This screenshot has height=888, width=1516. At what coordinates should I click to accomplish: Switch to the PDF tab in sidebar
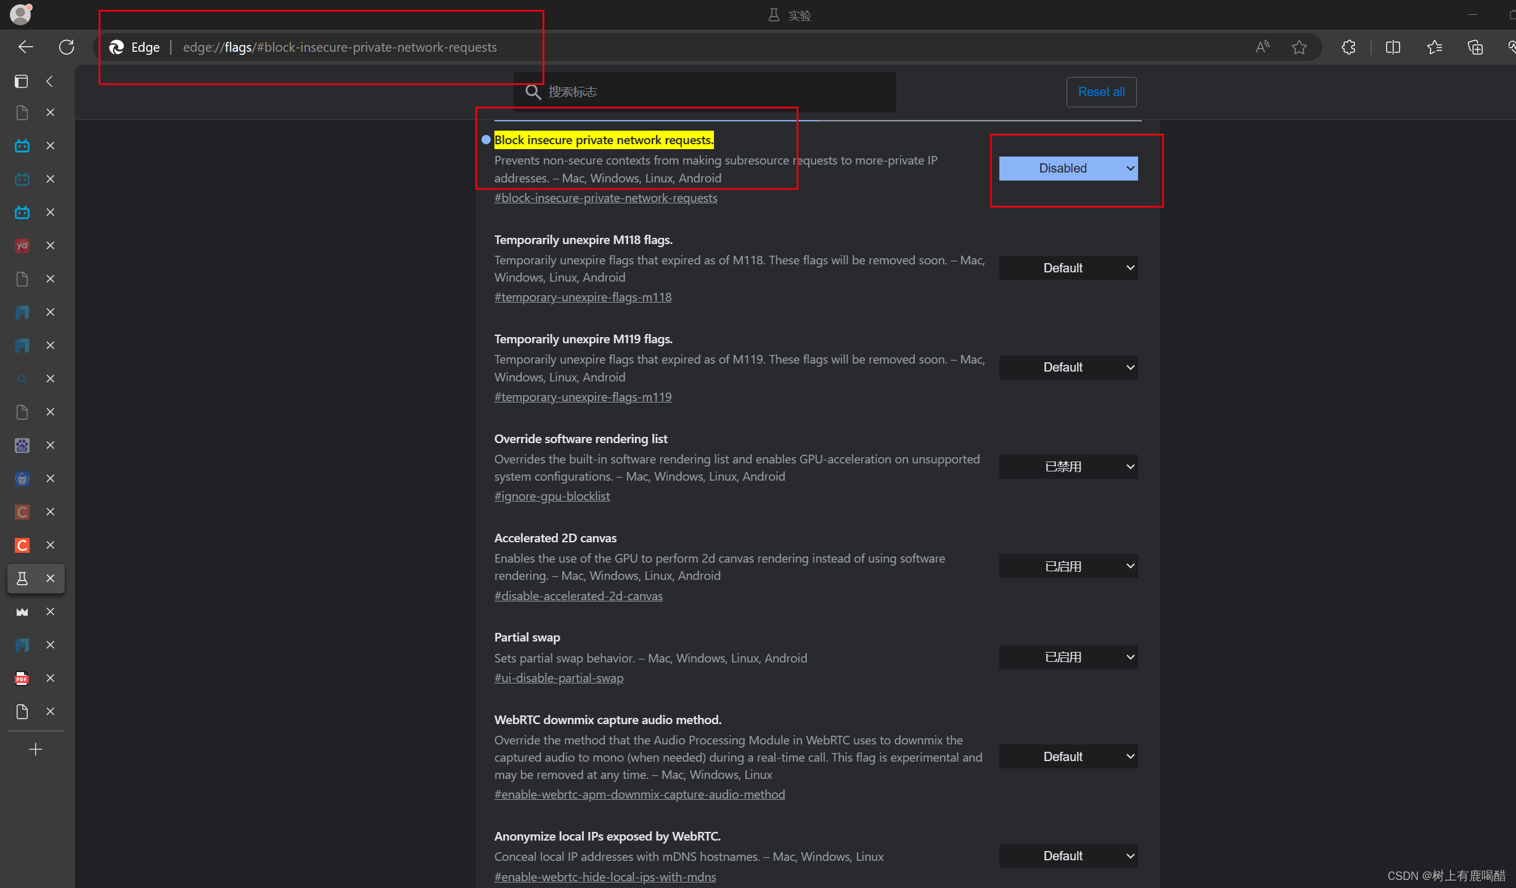[x=22, y=678]
